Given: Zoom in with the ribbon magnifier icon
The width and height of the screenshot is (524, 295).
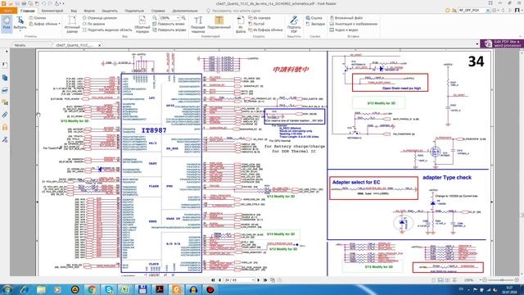Looking at the screenshot, I should (x=183, y=18).
